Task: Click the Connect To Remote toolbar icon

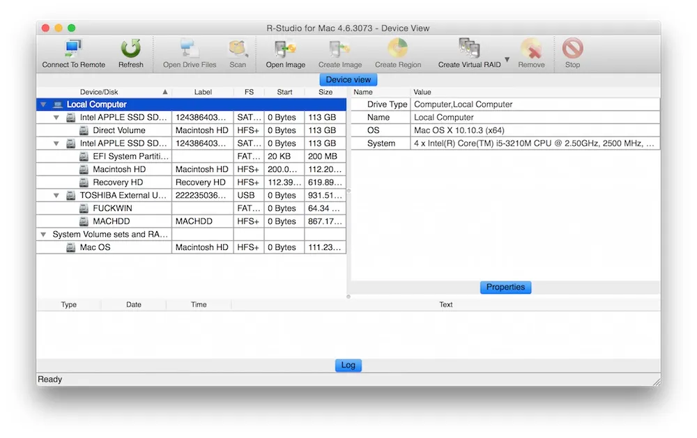Action: click(x=73, y=49)
